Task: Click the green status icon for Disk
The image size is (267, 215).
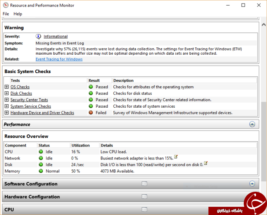Action: [41, 165]
